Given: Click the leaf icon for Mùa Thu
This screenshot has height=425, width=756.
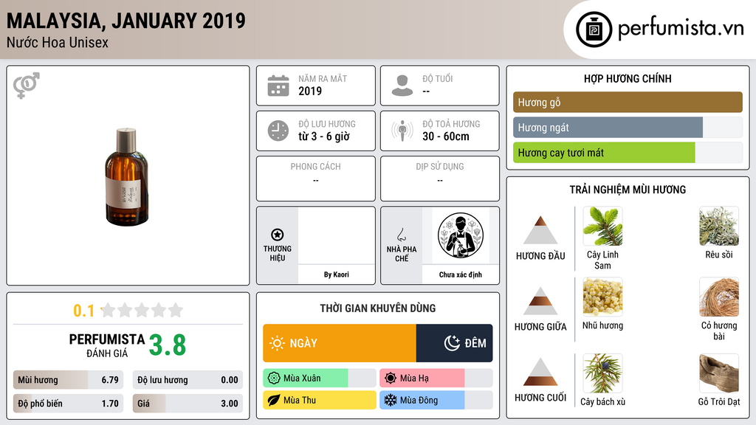Looking at the screenshot, I should 274,400.
